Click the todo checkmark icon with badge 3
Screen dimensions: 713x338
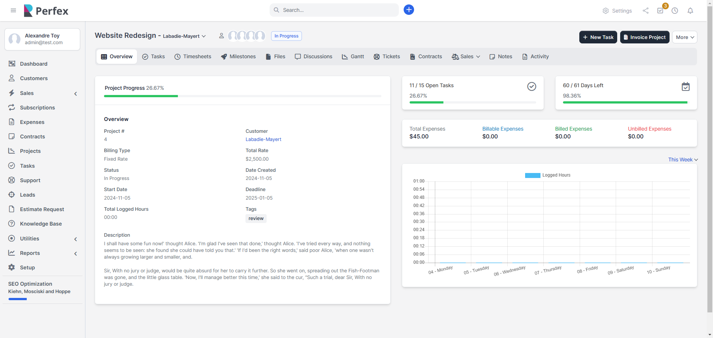(660, 10)
